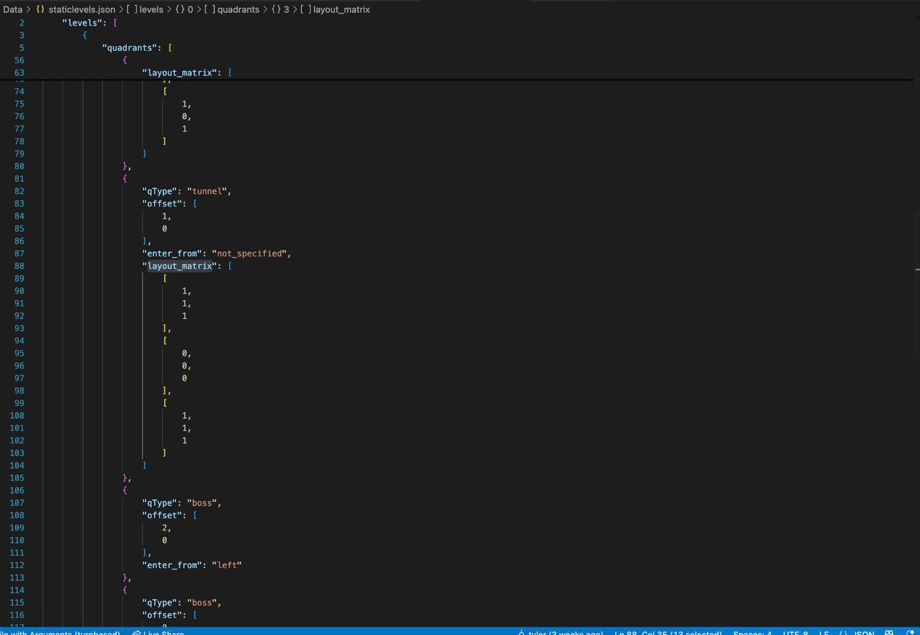Change UTF-8 file encoding
Screen dimensions: 920x635
point(795,632)
